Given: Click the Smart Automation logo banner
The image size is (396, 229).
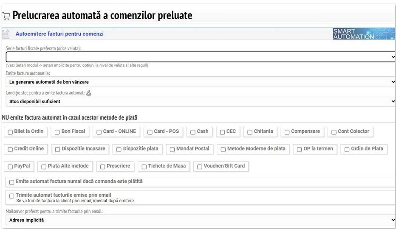Looking at the screenshot, I should pyautogui.click(x=363, y=34).
